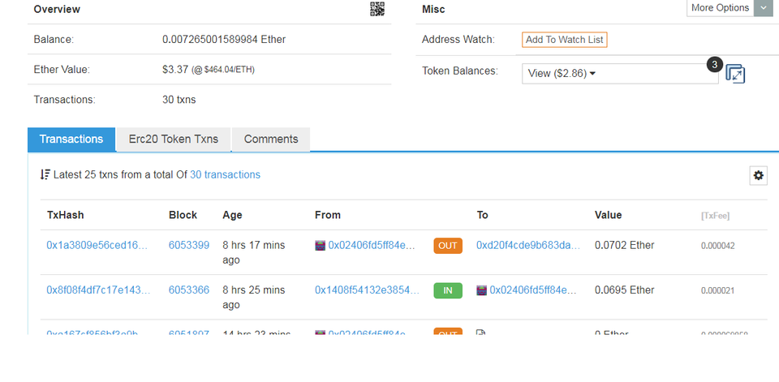Select the 0.000042 transaction fee
The width and height of the screenshot is (779, 382).
(x=718, y=246)
